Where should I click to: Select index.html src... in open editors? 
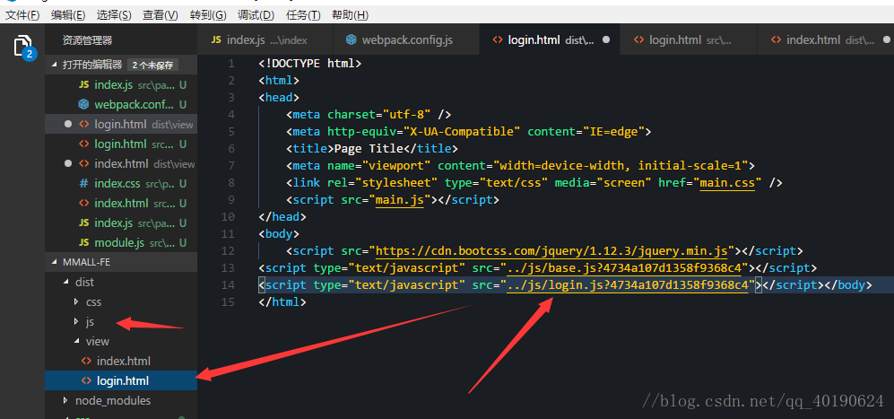pos(121,204)
